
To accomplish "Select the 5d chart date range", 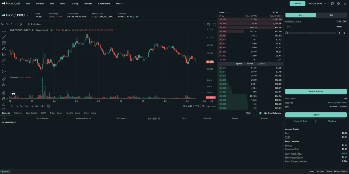I will click(37, 106).
